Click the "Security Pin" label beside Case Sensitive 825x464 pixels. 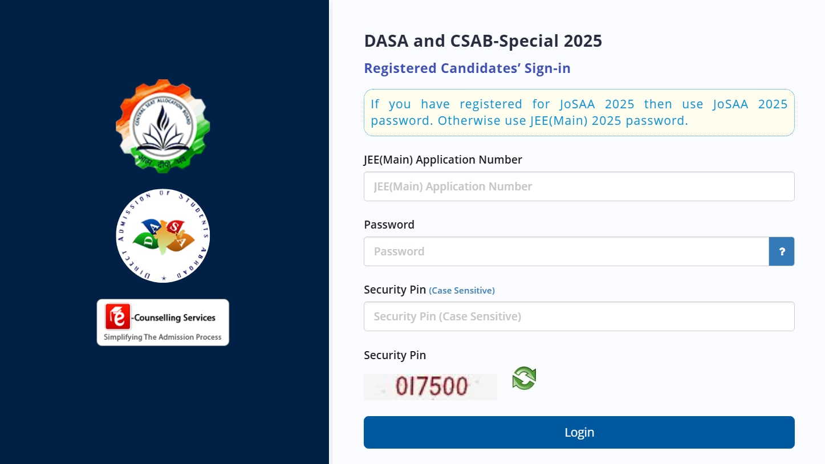[395, 290]
